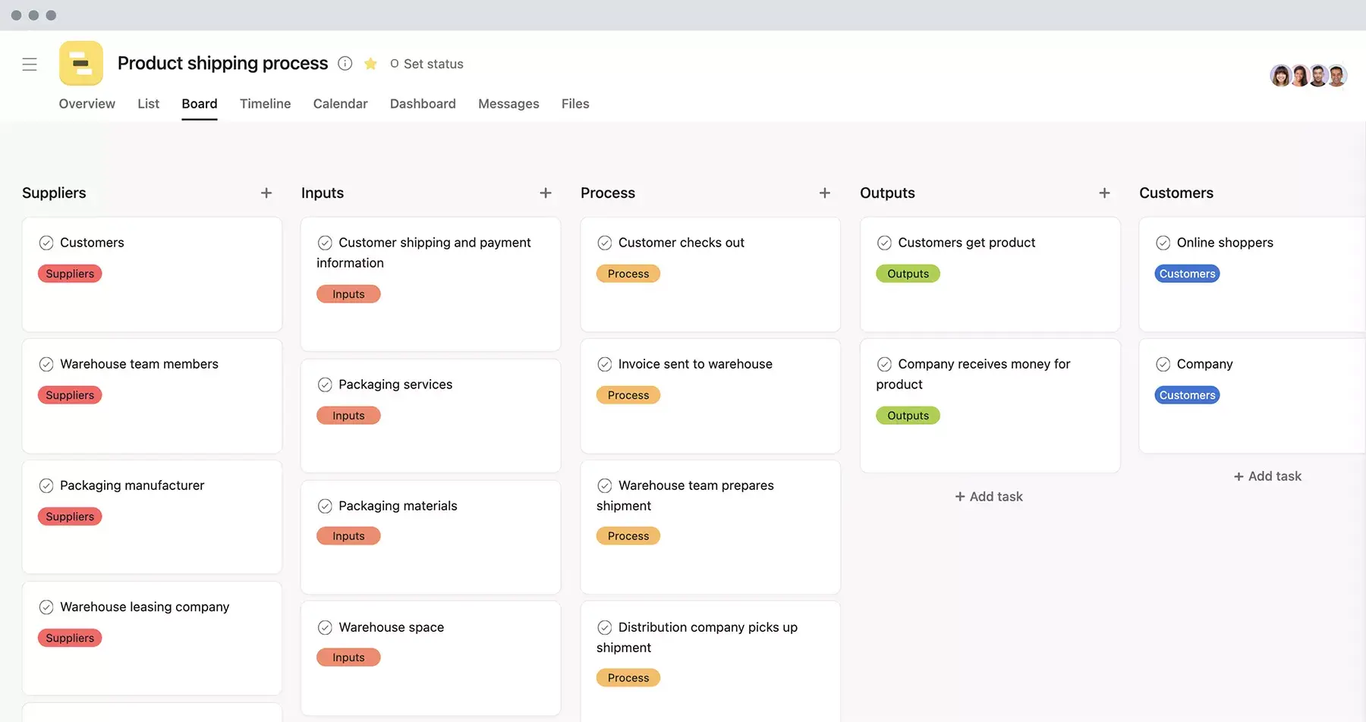Complete Packaging services task
Screen dimensions: 1366x722
[325, 385]
